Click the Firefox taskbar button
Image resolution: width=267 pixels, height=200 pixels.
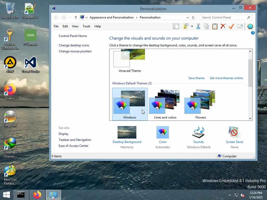[x=37, y=195]
